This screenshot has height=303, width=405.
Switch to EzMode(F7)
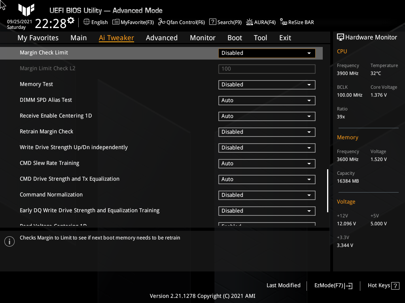333,286
